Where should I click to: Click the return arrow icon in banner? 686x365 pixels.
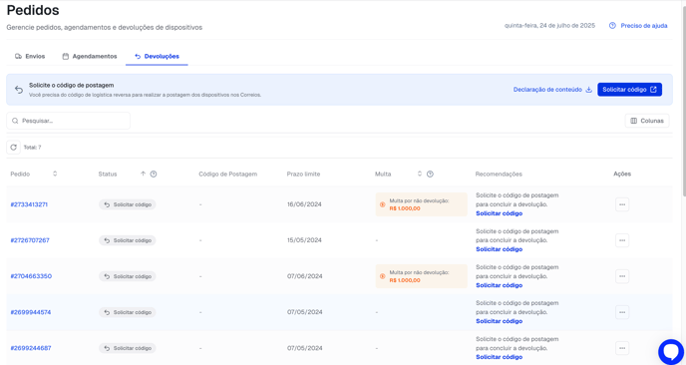[x=19, y=90]
